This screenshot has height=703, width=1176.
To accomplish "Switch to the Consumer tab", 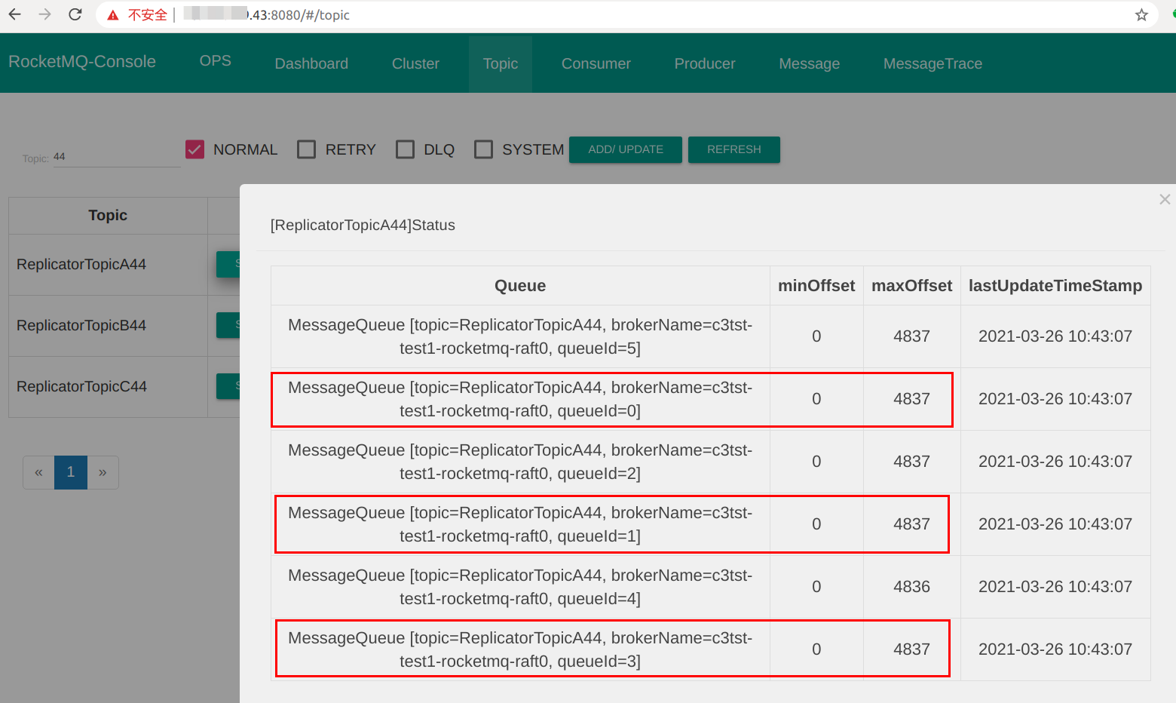I will 596,63.
